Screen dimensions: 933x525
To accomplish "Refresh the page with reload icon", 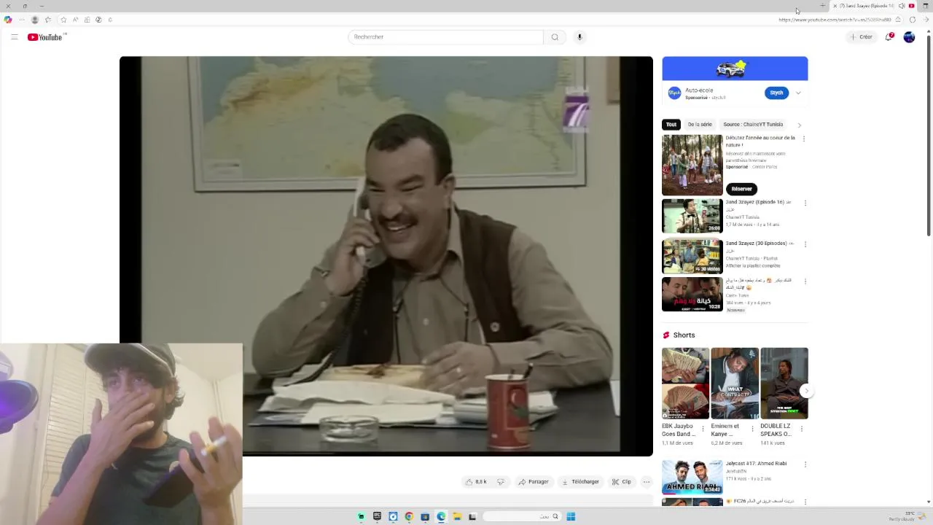I will [x=913, y=20].
